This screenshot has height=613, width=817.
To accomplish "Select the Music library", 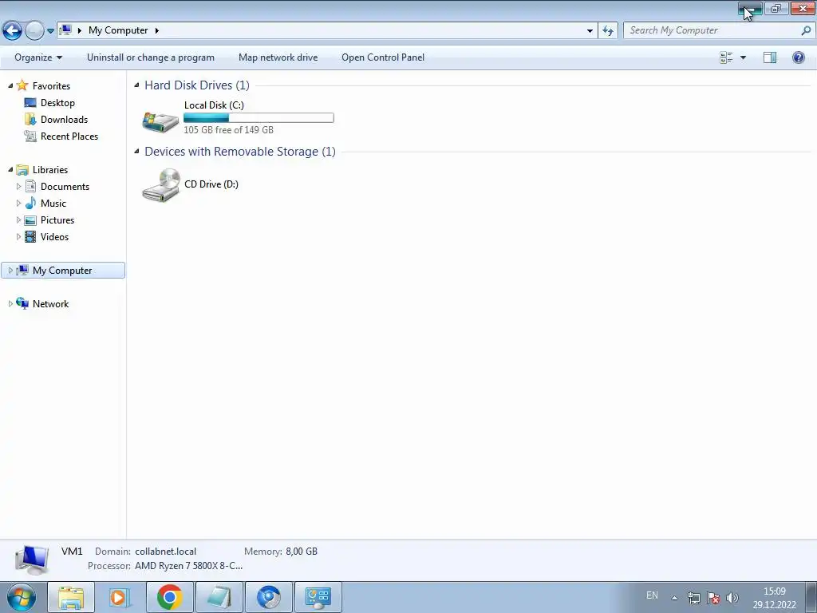I will tap(53, 204).
